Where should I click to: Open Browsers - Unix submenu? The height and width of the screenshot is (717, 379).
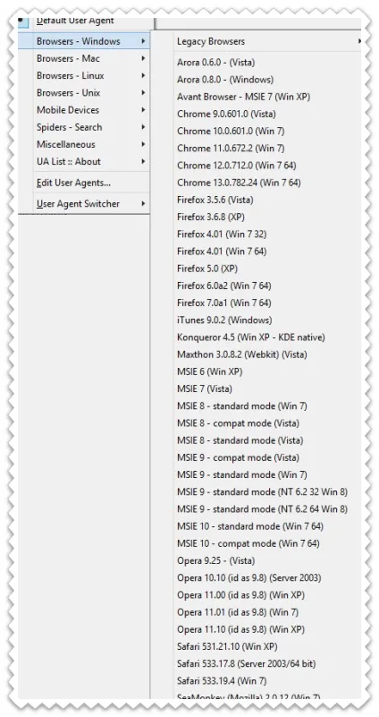click(84, 93)
